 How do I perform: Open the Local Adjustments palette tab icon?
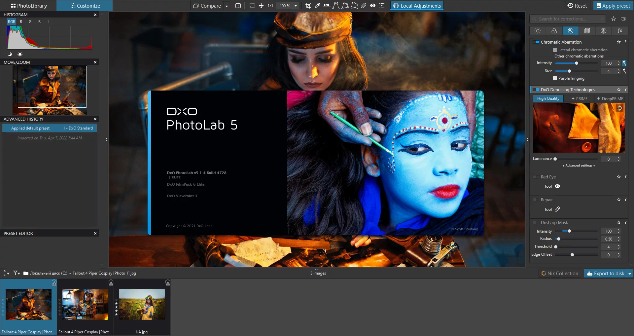pos(604,31)
